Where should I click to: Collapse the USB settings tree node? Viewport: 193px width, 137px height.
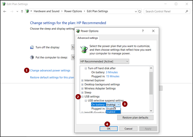click(82, 97)
